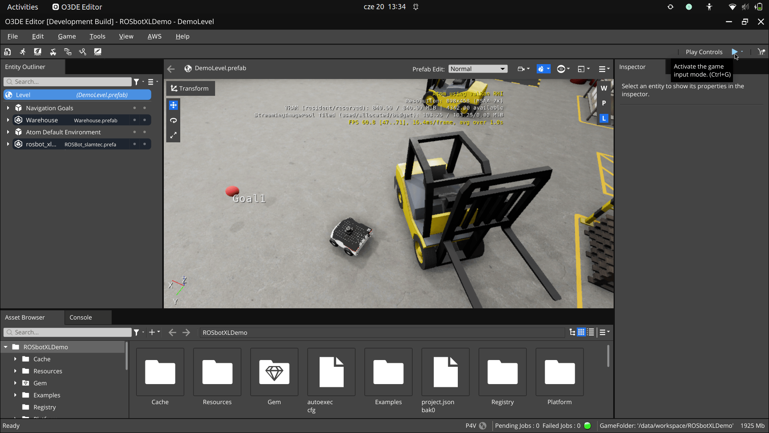Select the Rotate manipulator mode icon

coord(173,120)
